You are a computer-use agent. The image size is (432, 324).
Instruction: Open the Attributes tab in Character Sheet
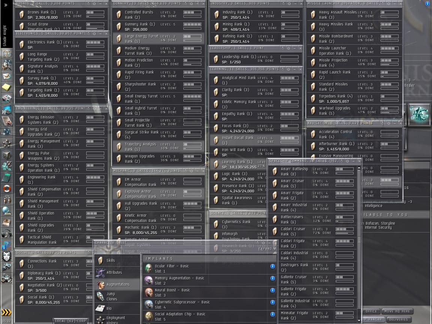point(117,273)
